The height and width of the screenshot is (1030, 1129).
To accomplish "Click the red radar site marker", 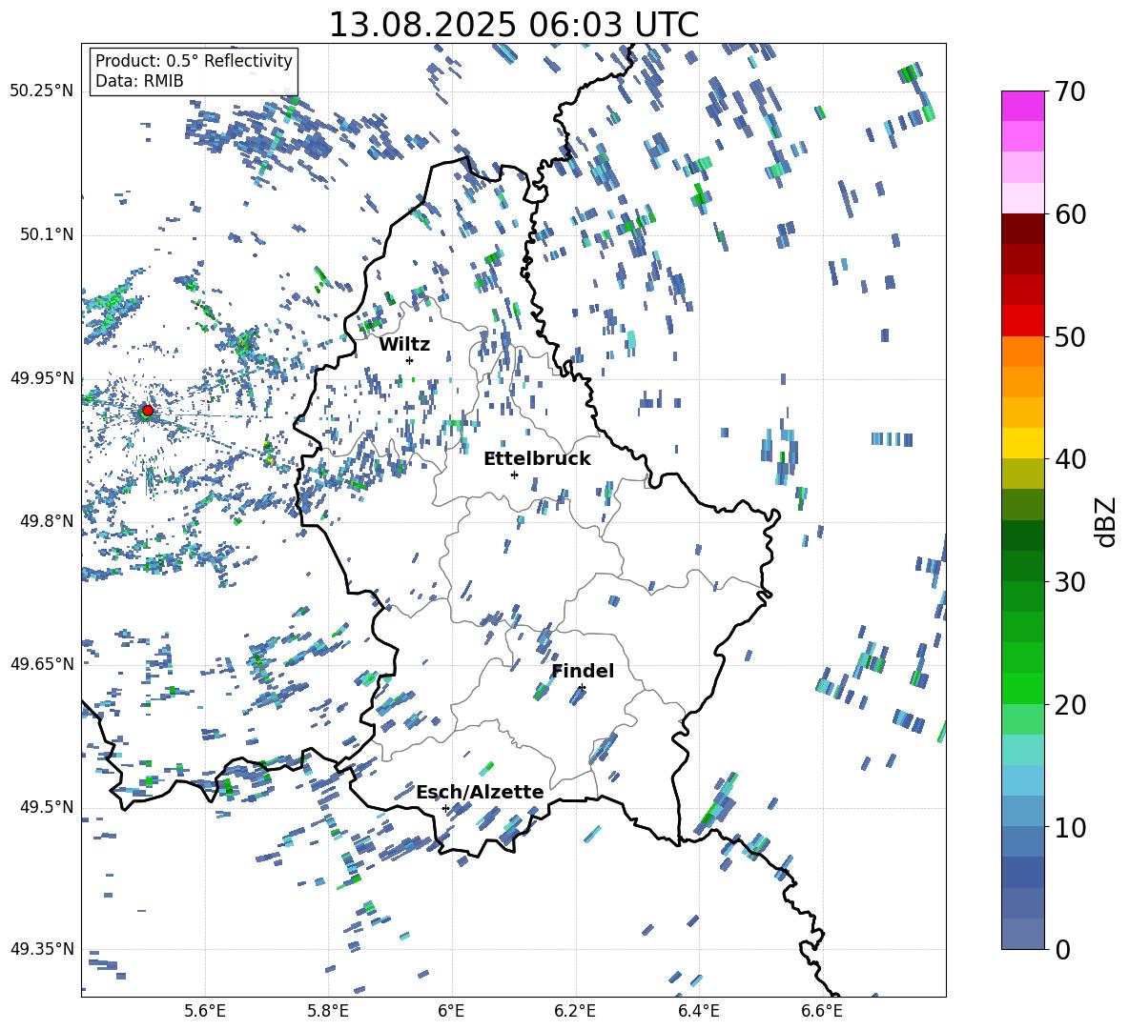I will point(148,410).
